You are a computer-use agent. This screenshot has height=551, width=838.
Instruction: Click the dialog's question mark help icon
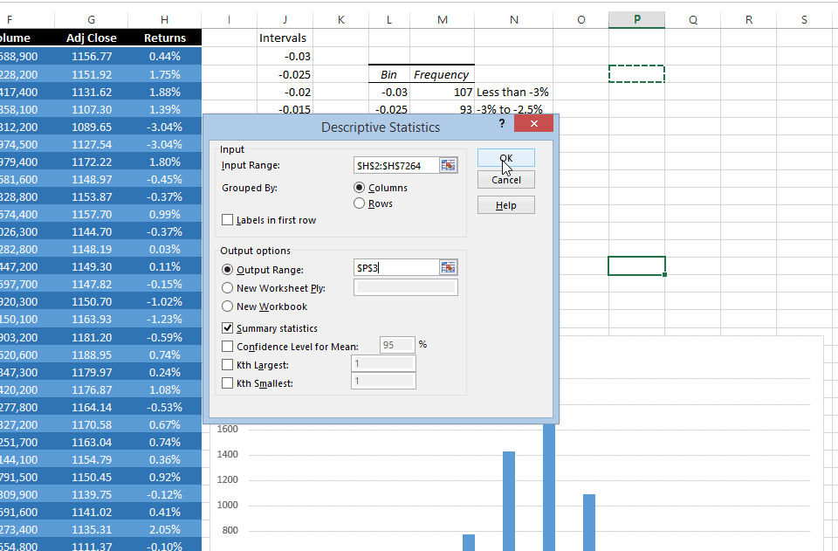coord(502,125)
